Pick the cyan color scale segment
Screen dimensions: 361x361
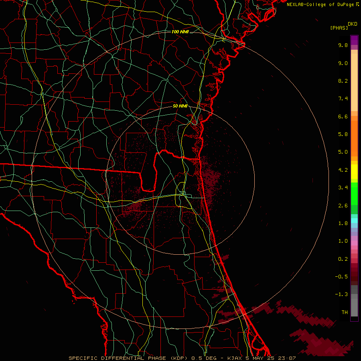354,221
